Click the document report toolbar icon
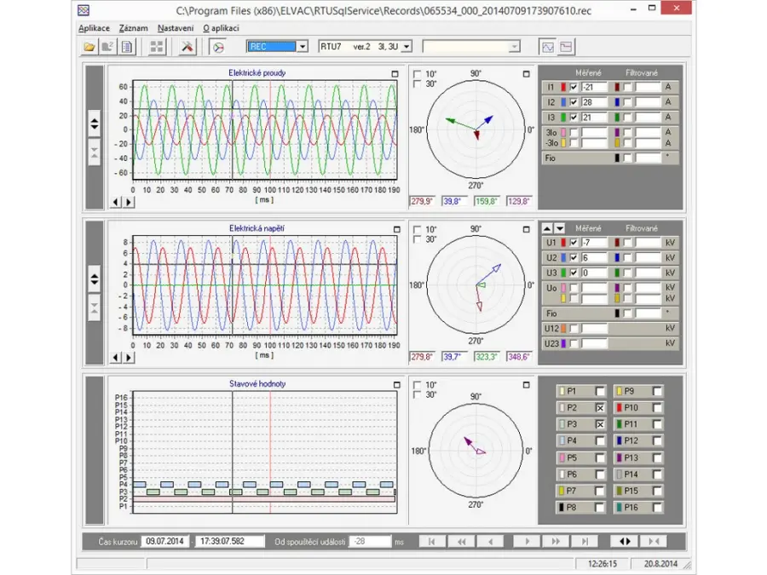This screenshot has width=767, height=575. [126, 47]
